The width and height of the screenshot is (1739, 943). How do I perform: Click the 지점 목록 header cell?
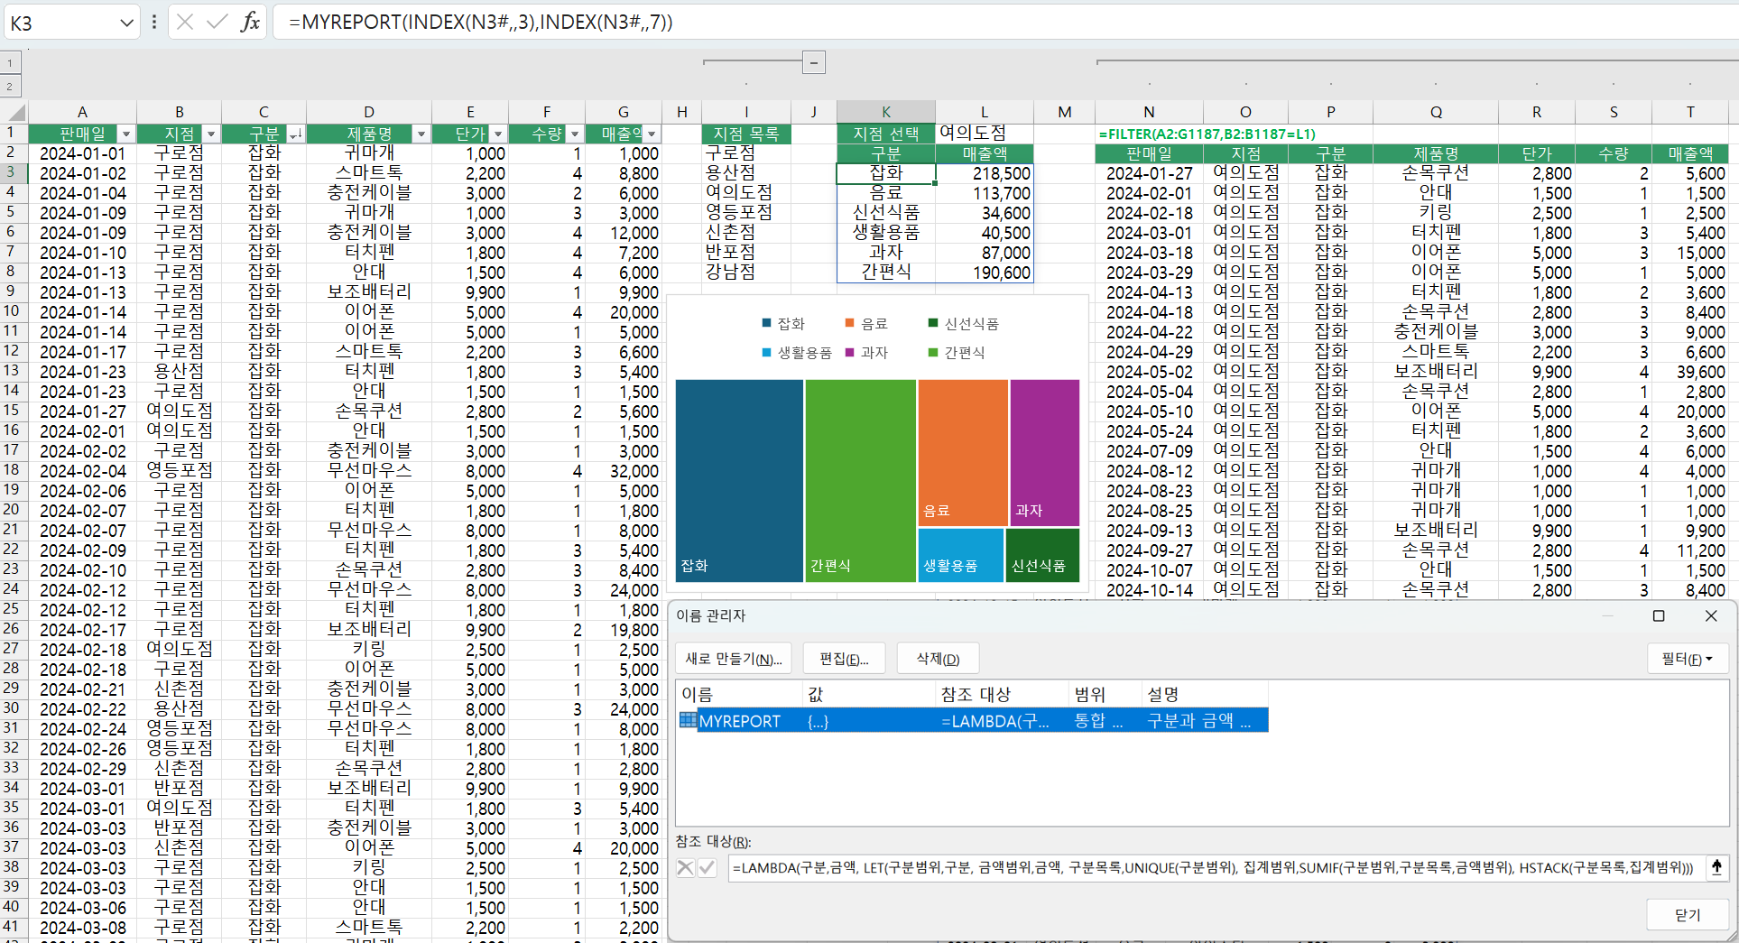pyautogui.click(x=746, y=134)
